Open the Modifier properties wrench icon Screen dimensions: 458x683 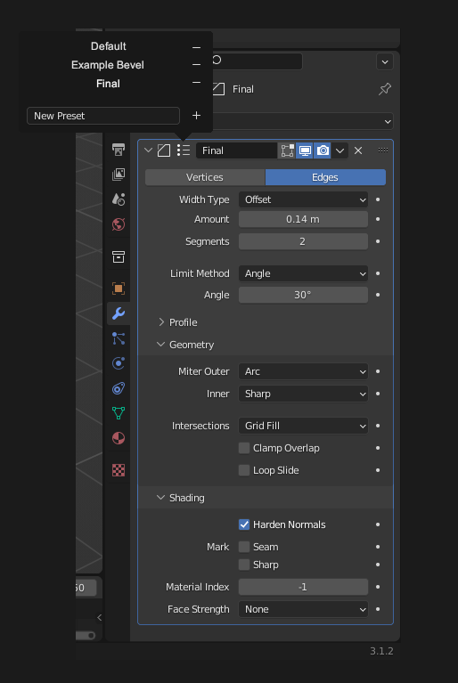click(119, 313)
